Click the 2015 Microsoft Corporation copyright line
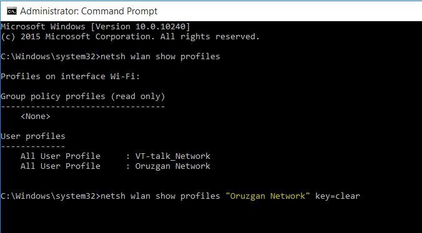Screen dimensions: 422x233 coord(130,37)
